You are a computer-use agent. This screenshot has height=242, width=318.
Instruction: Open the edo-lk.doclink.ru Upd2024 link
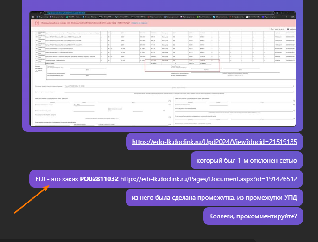214,142
